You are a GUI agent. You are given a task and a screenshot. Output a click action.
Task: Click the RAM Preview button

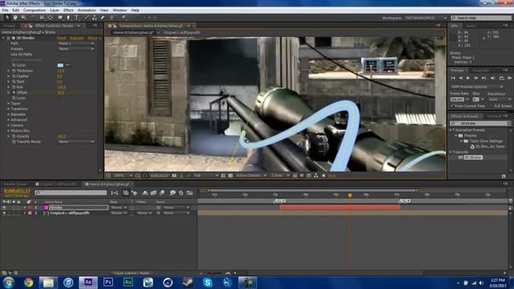(x=509, y=78)
